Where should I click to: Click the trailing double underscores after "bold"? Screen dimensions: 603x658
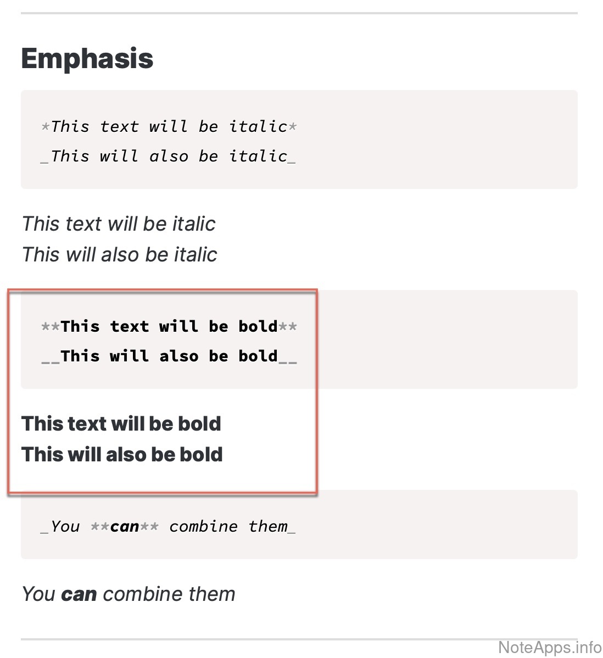coord(288,359)
